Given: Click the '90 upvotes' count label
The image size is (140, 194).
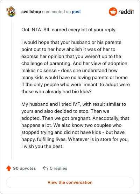Looking at the screenshot, I should point(24,168).
